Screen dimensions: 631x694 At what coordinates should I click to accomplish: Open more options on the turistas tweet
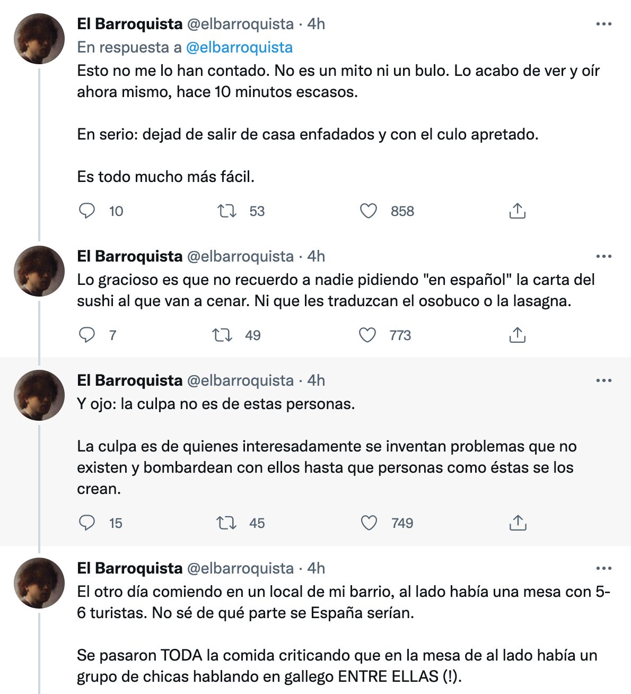pos(604,569)
